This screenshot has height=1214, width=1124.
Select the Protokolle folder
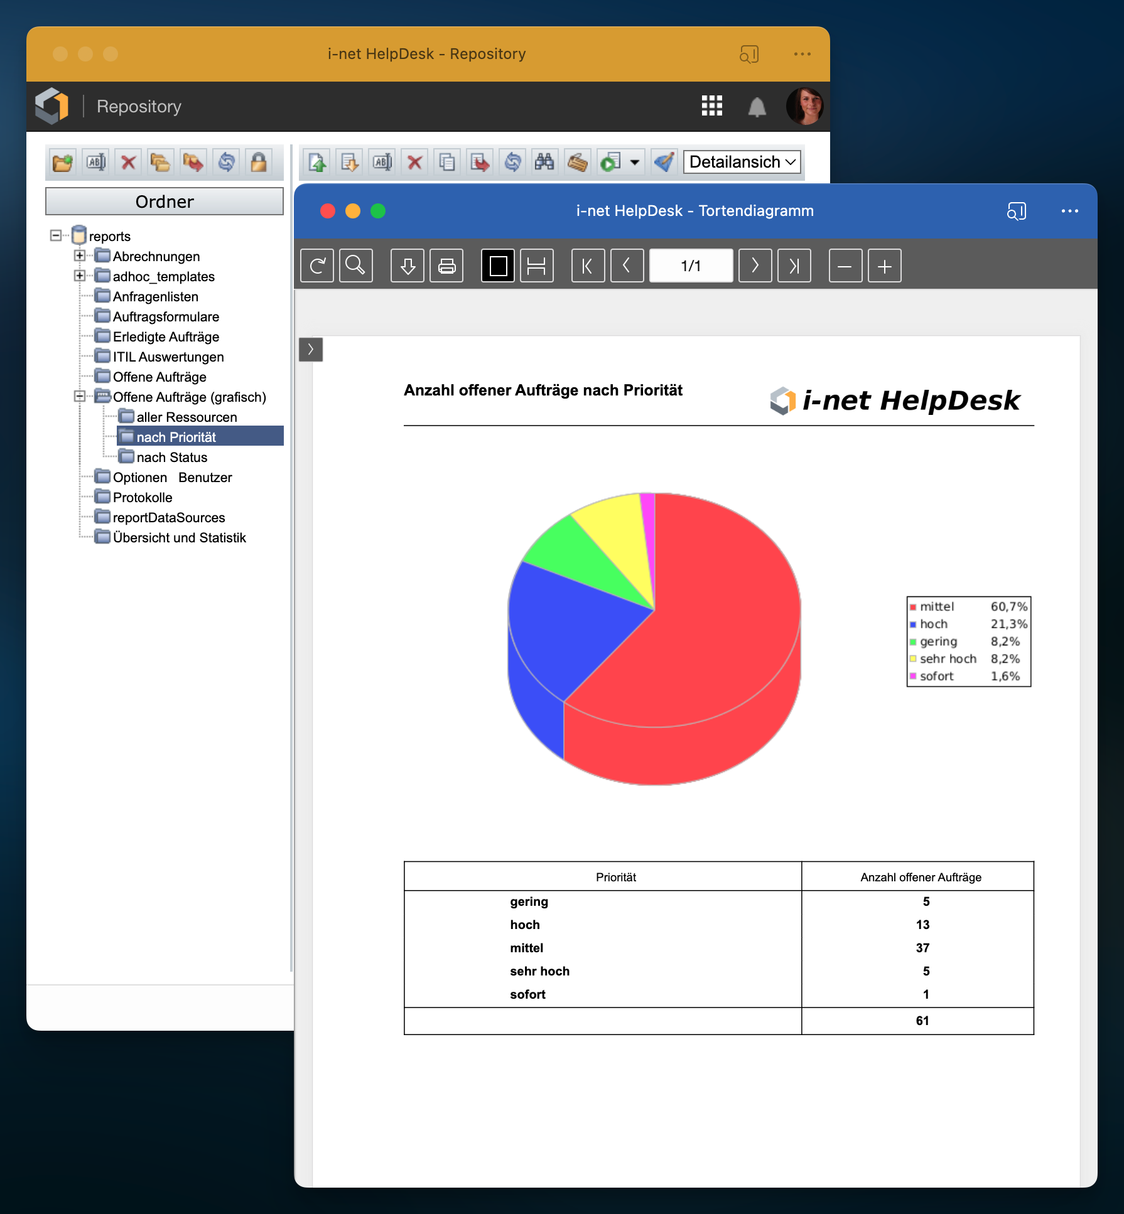point(142,497)
